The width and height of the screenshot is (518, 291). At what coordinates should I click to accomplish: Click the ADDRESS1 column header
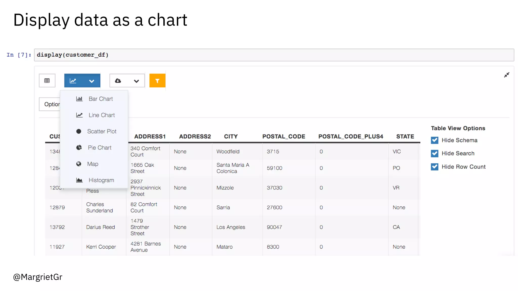(150, 136)
